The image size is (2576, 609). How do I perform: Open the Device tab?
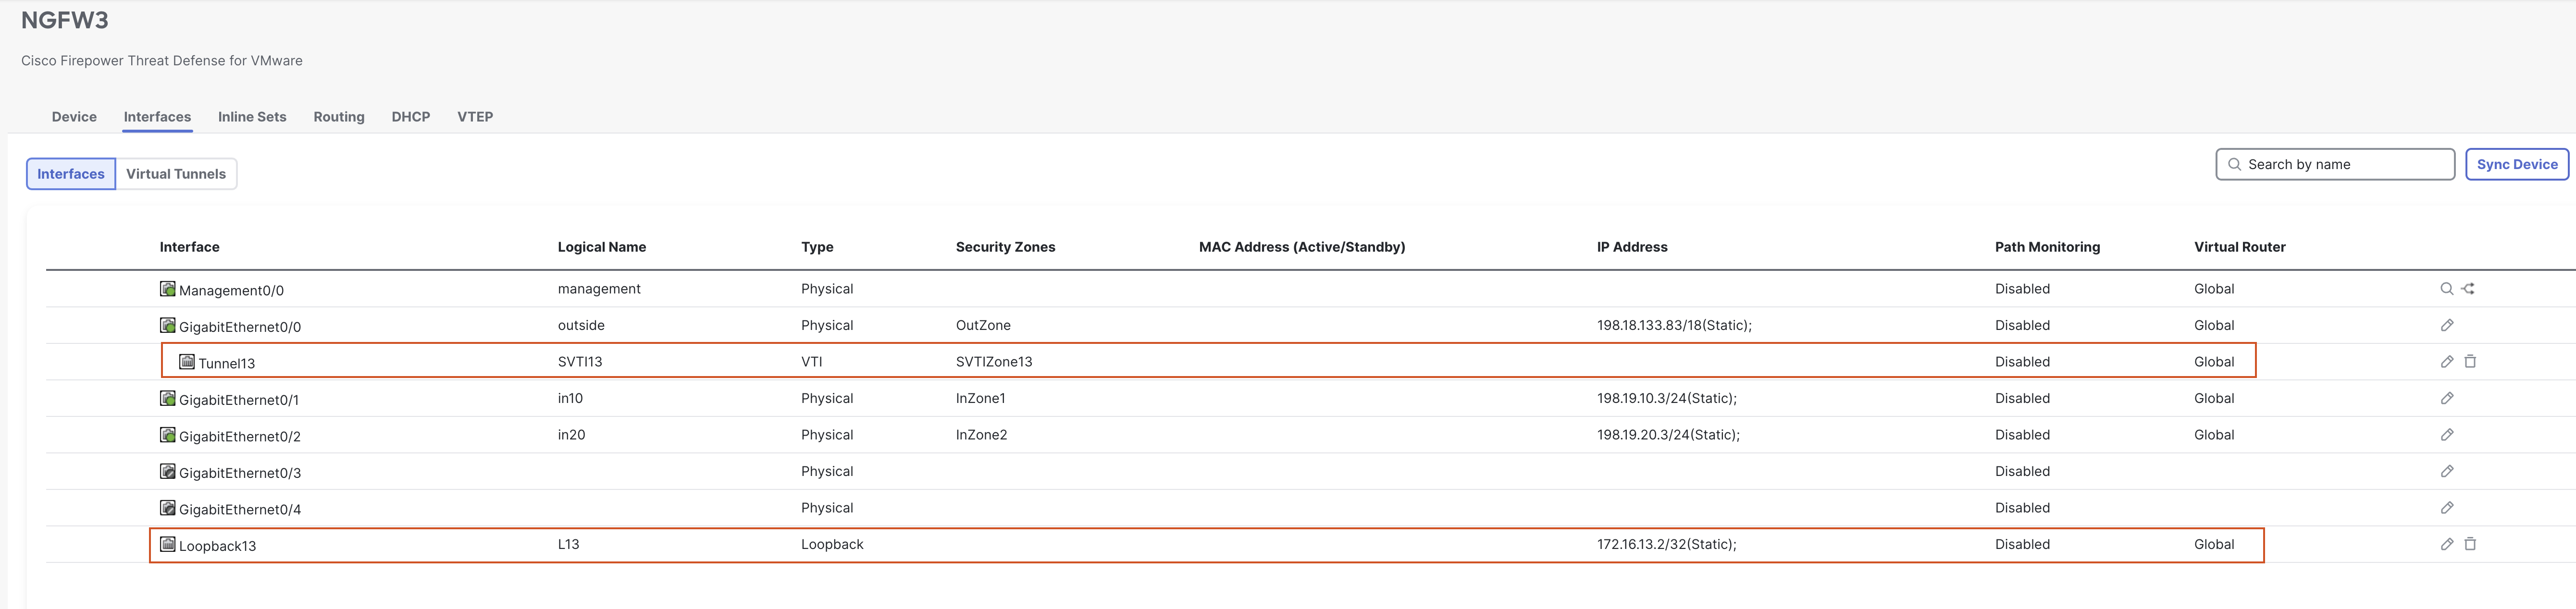click(74, 117)
